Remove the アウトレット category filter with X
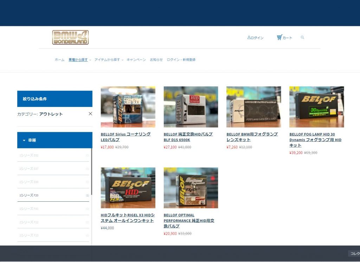The height and width of the screenshot is (262, 360). [90, 114]
